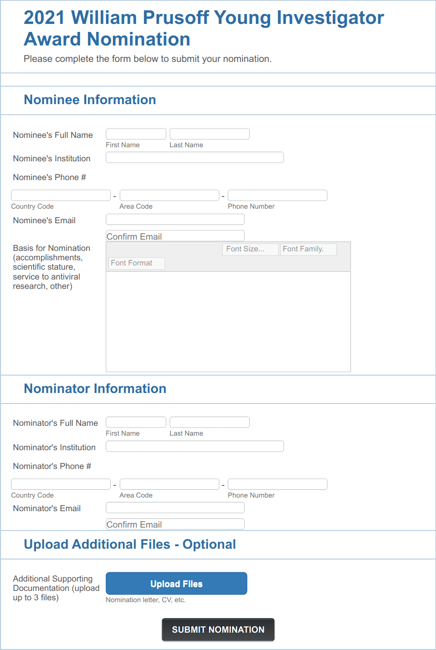Click the Nominee's Last Name field

[x=209, y=134]
